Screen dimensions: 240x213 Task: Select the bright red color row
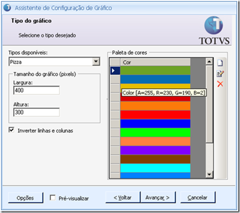click(x=155, y=115)
